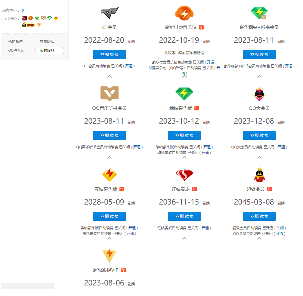
Task: Enable CF会员 auto-renewal via 开通
Action: [x=129, y=66]
